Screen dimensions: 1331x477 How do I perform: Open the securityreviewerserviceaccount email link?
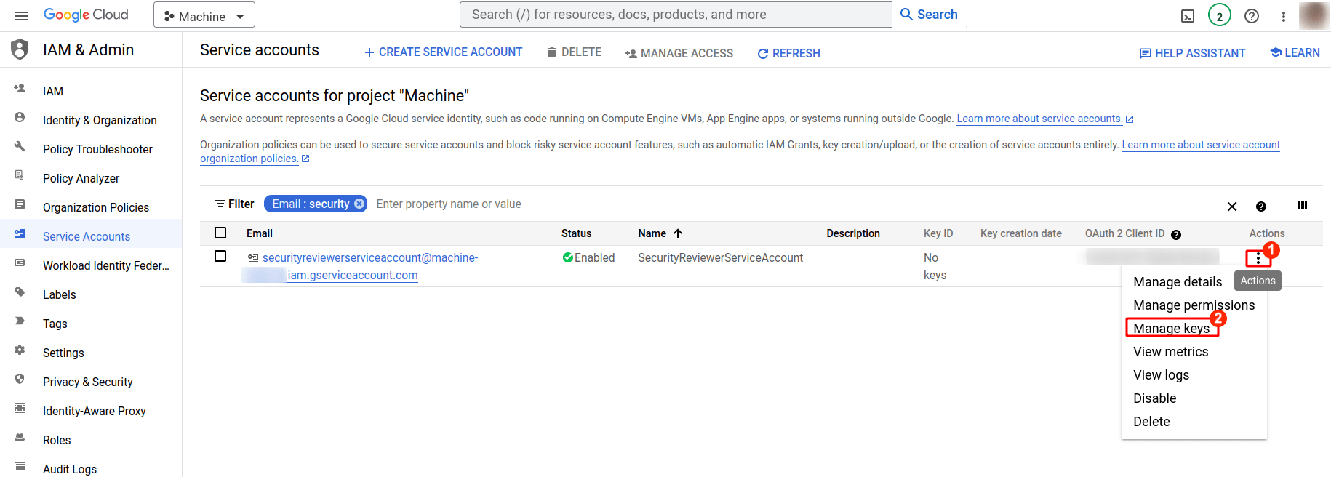(361, 266)
